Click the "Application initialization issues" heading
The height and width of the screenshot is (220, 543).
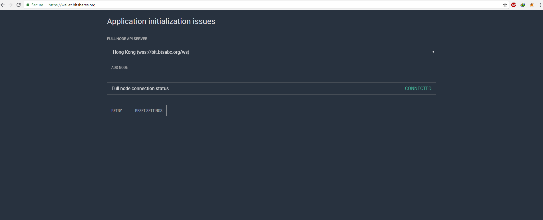pos(161,21)
